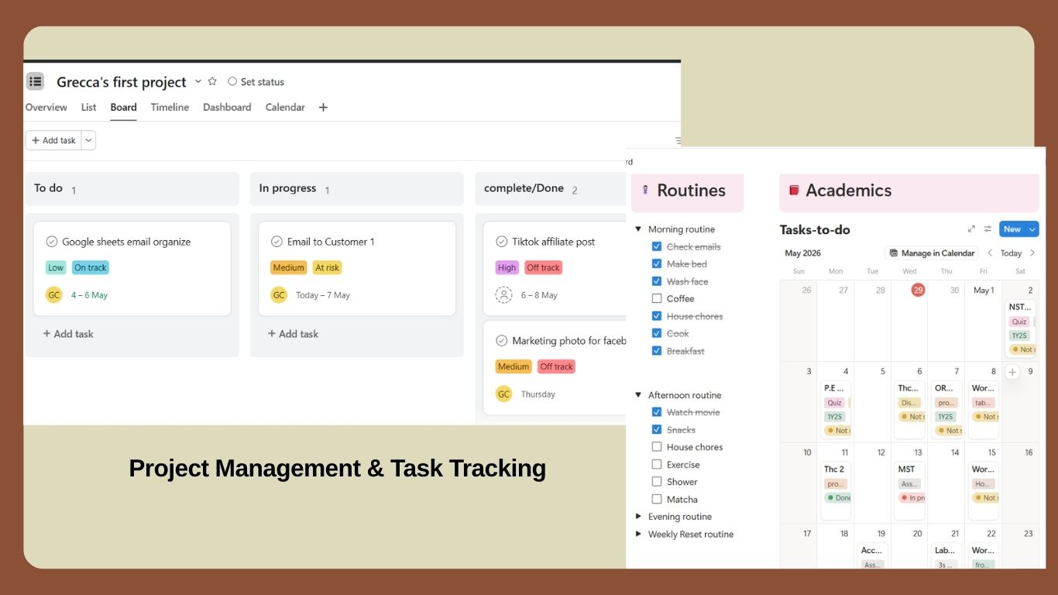Check the Exercise checkbox
The height and width of the screenshot is (595, 1058).
[x=657, y=465]
